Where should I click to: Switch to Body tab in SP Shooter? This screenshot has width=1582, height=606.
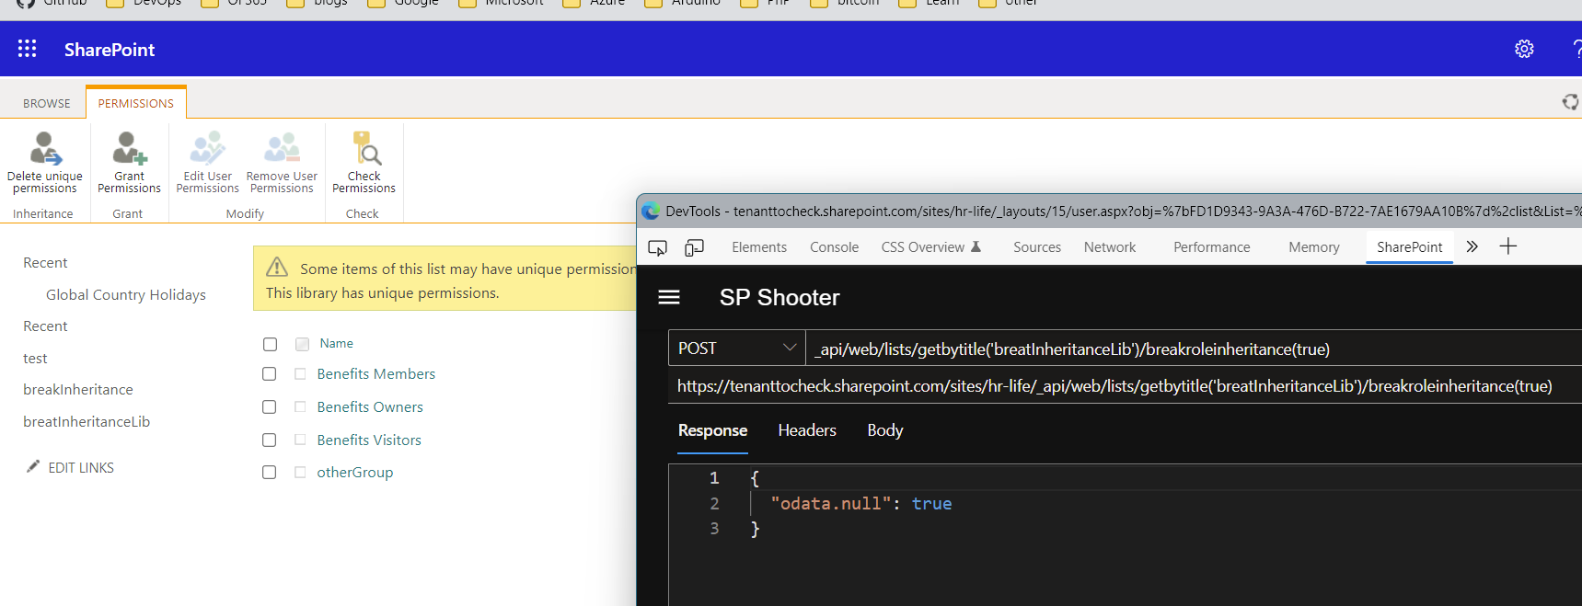[x=885, y=430]
